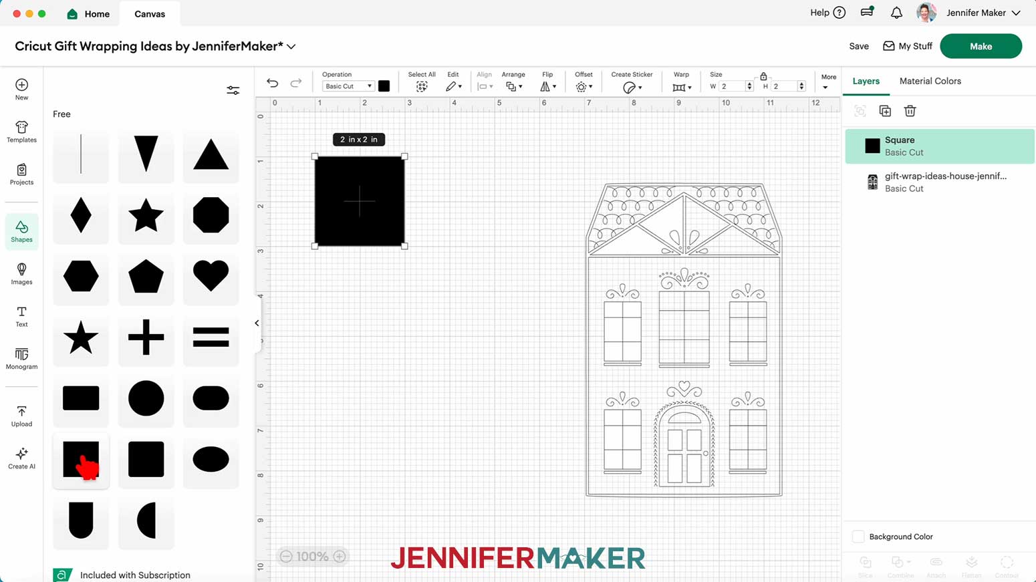1036x582 pixels.
Task: Insert the circle shape
Action: 146,398
